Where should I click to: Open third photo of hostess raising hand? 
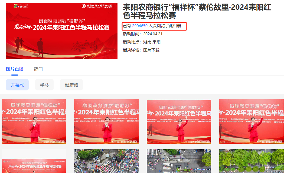tap(179, 121)
